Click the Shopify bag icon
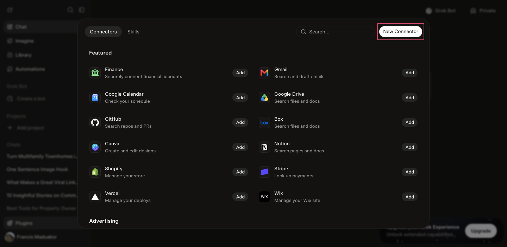 [x=95, y=172]
